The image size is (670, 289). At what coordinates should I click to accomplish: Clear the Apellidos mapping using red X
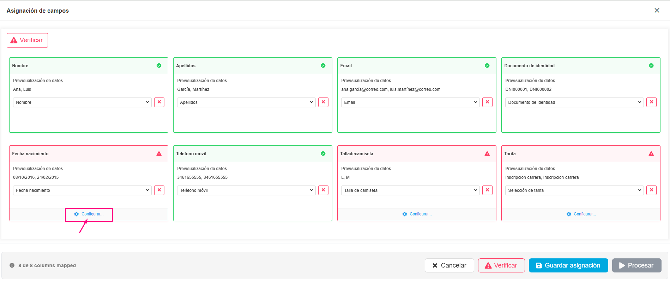(323, 102)
